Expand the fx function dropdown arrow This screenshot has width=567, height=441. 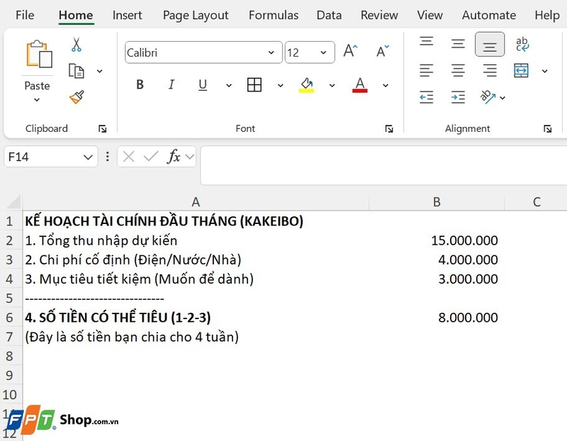coord(189,157)
